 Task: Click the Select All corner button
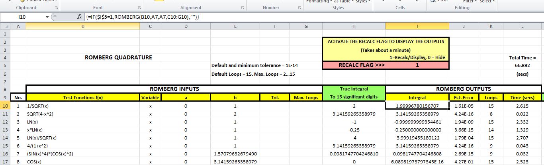(x=5, y=26)
